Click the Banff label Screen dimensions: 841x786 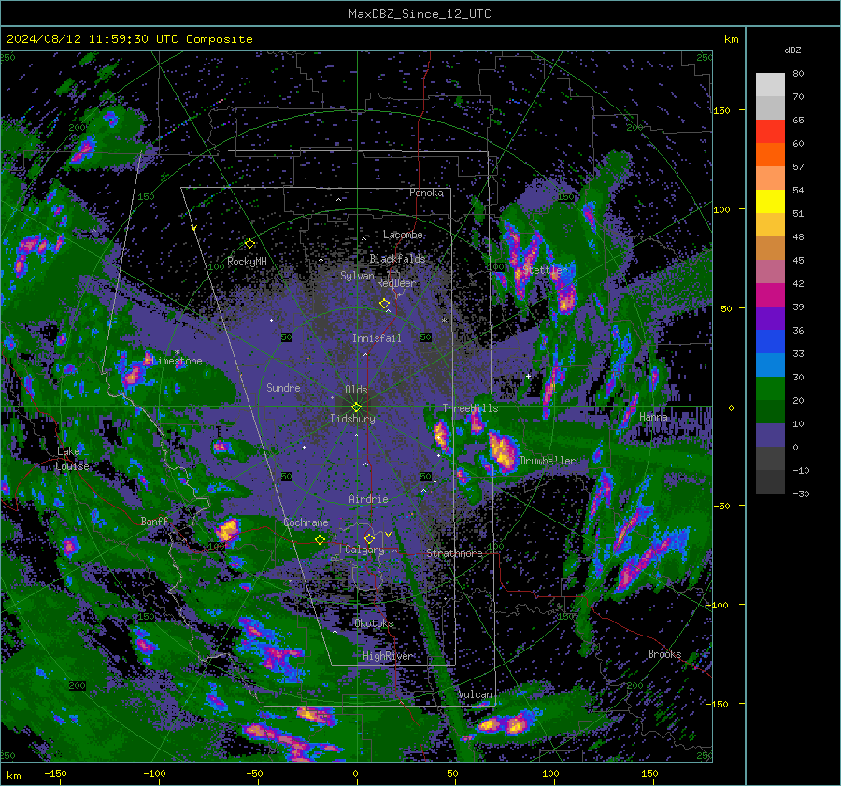point(154,522)
